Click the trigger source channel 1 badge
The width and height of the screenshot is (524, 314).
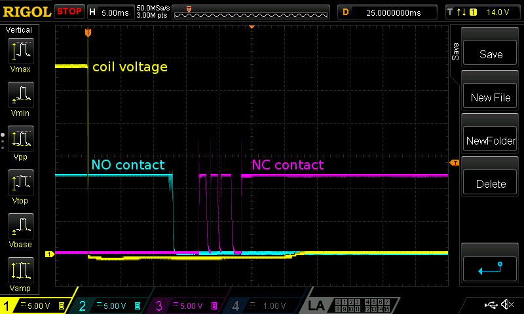point(473,12)
